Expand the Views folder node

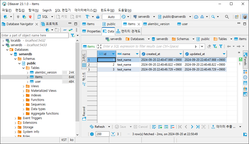click(23, 86)
